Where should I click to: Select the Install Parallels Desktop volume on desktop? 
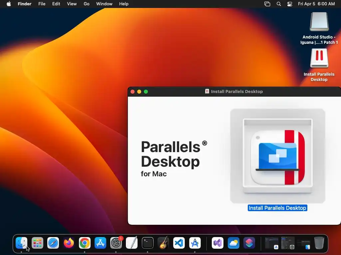[319, 58]
